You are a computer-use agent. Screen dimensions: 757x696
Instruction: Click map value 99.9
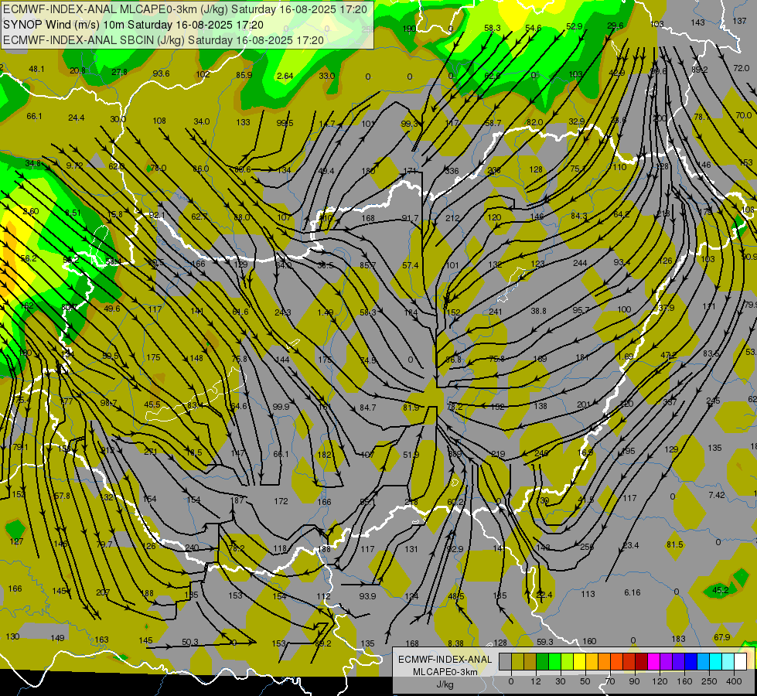click(281, 407)
